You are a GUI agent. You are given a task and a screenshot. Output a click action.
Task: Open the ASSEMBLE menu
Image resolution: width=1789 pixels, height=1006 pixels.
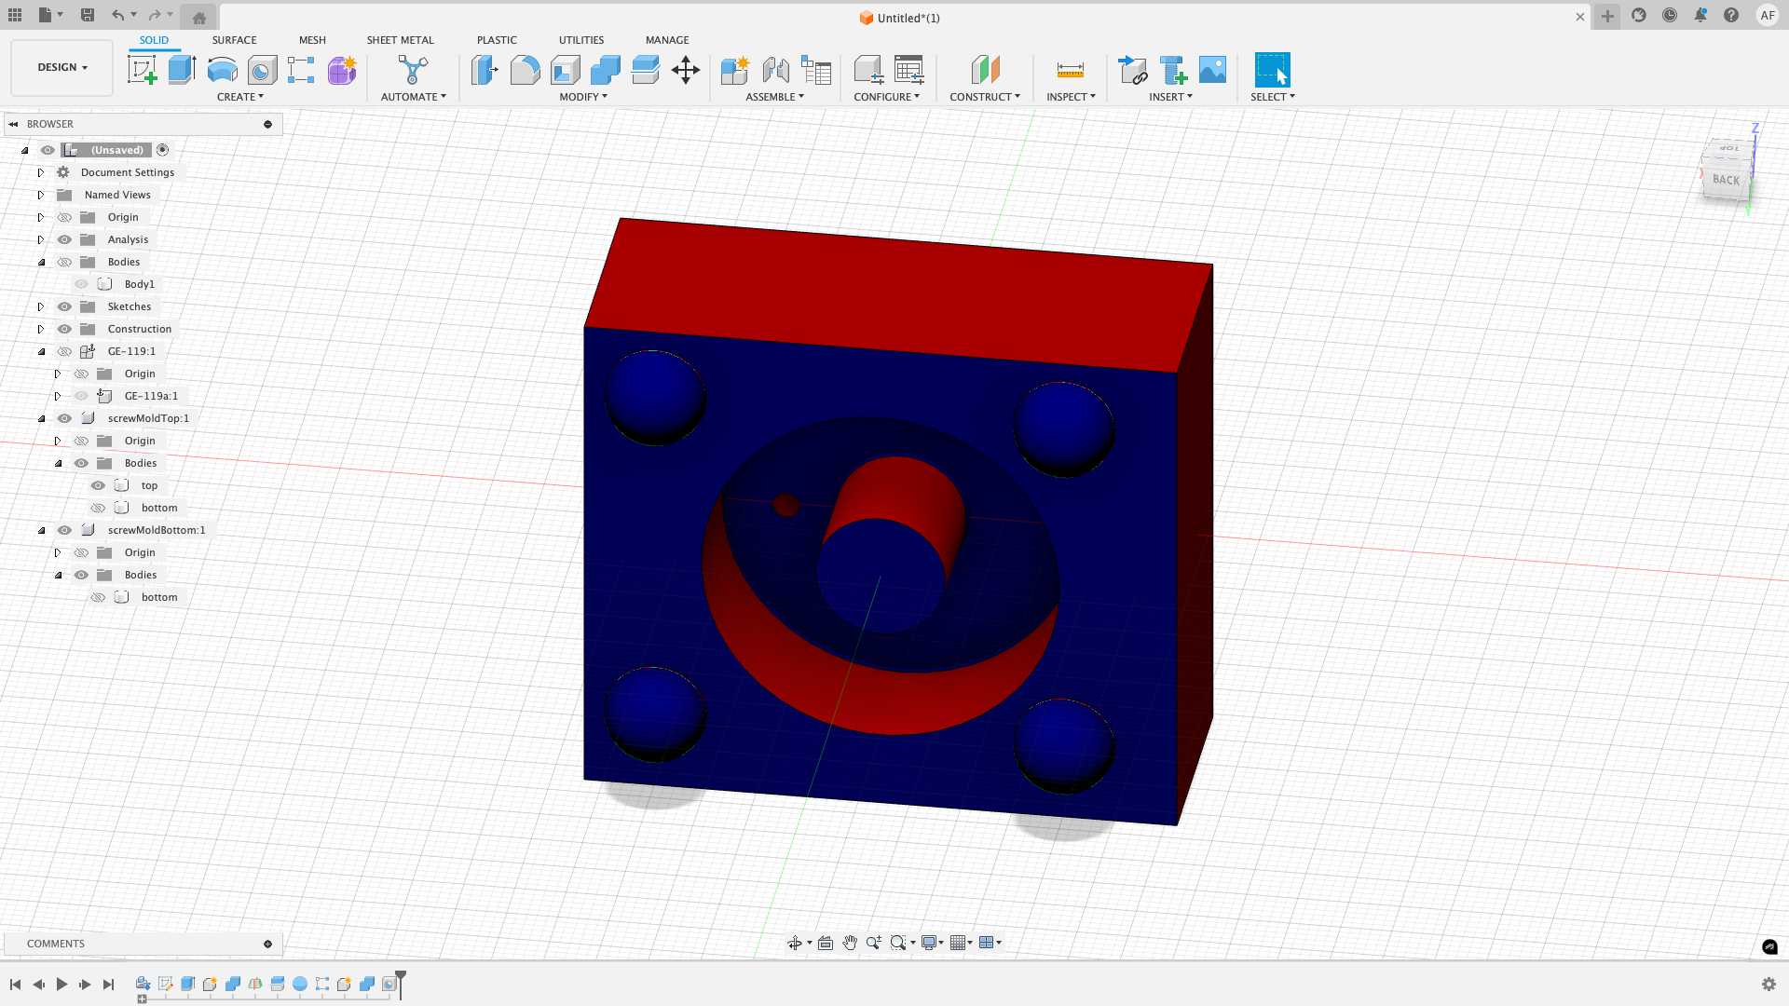point(774,97)
